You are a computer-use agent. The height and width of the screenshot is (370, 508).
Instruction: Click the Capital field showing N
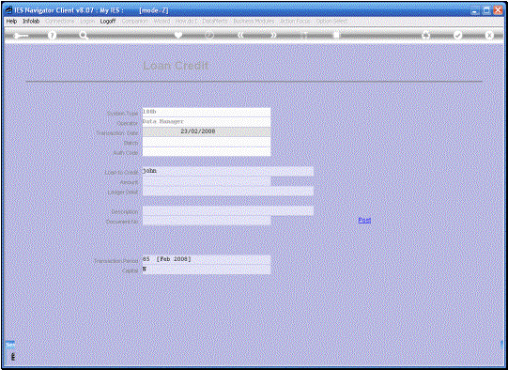pyautogui.click(x=207, y=270)
